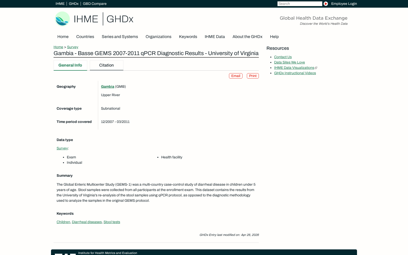The image size is (408, 255).
Task: Click the GHDx wordmark in header
Action: coord(120,19)
